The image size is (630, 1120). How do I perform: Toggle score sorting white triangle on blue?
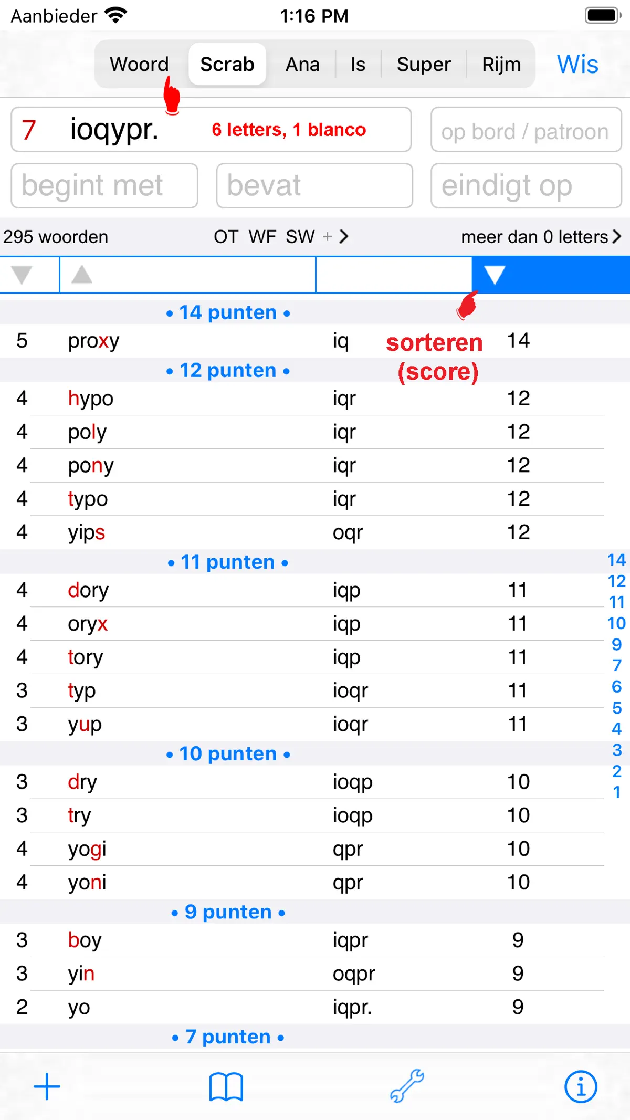click(x=495, y=275)
